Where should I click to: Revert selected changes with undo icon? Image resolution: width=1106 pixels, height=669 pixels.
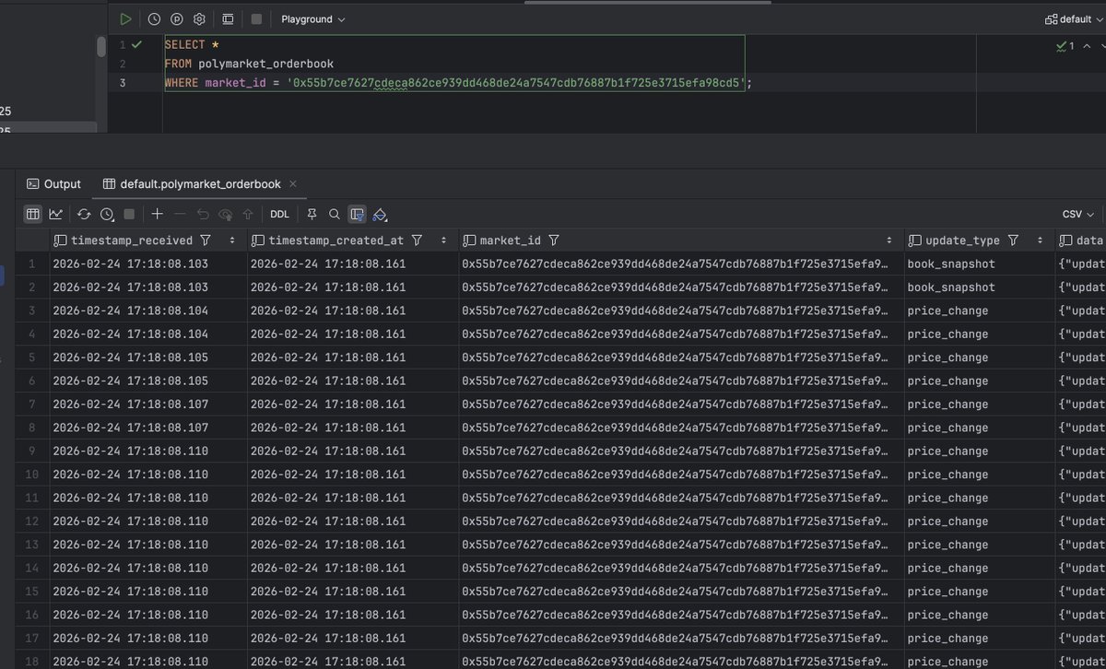point(203,214)
